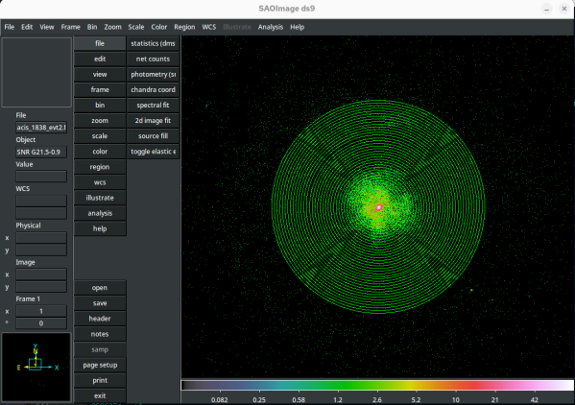The image size is (575, 405).
Task: Click the toggle elastic button
Action: tap(153, 152)
